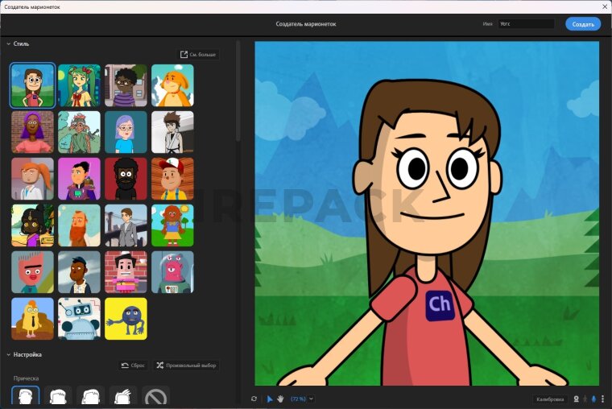
Task: Toggle camera face tracking input
Action: [576, 399]
